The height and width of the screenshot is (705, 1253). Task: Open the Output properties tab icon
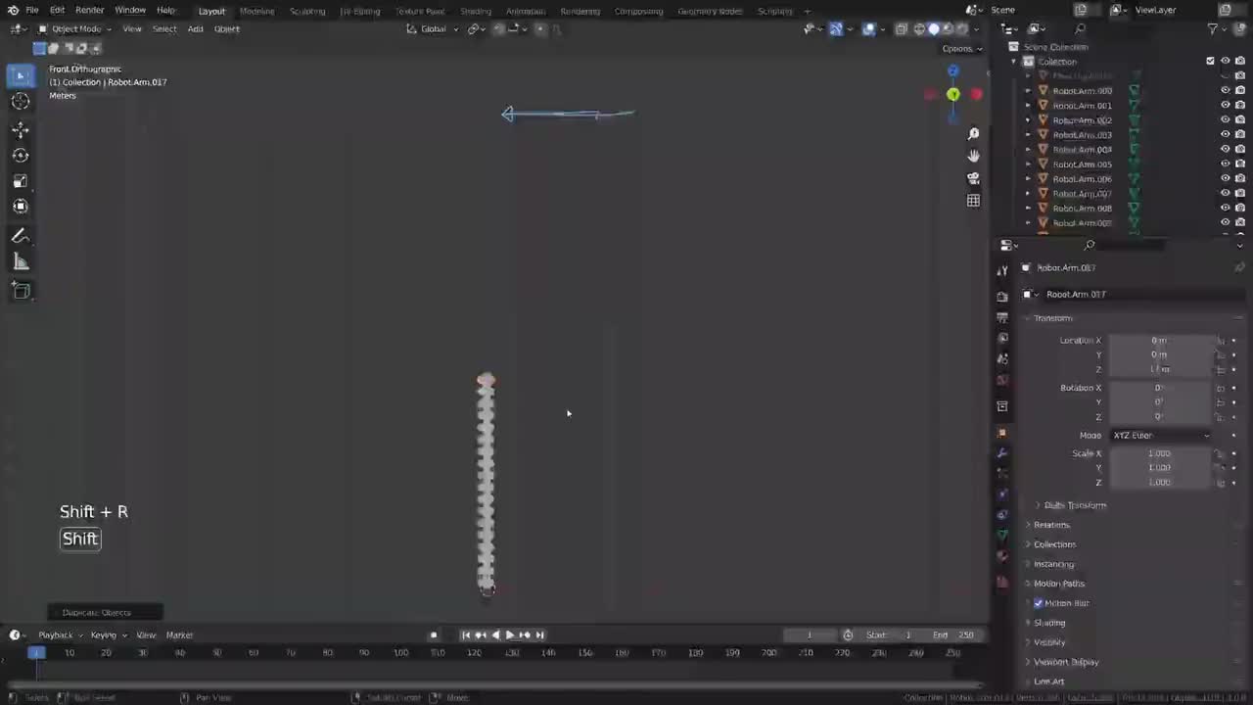(1002, 317)
